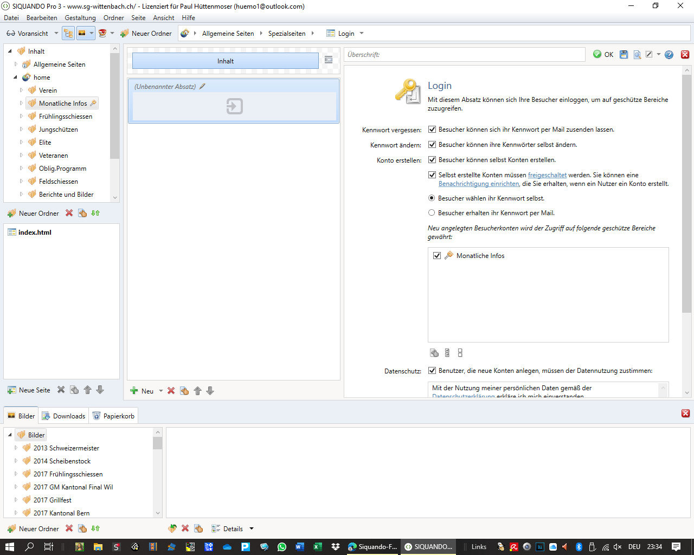Open the dropdown arrow next to the Neu button
Viewport: 694px width, 555px height.
tap(160, 391)
